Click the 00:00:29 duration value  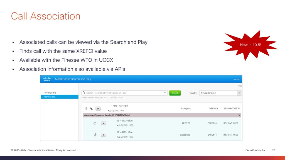tap(186, 123)
